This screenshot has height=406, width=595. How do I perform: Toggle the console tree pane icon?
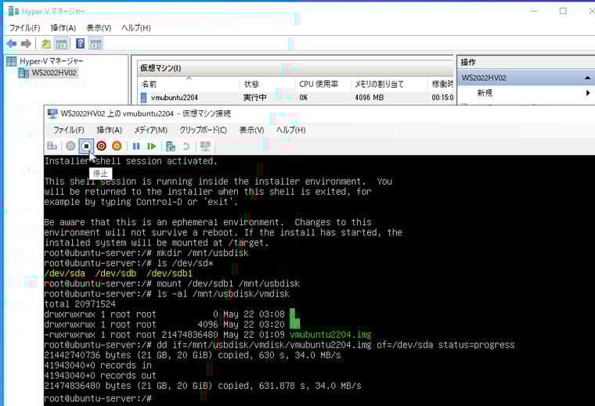pos(61,44)
